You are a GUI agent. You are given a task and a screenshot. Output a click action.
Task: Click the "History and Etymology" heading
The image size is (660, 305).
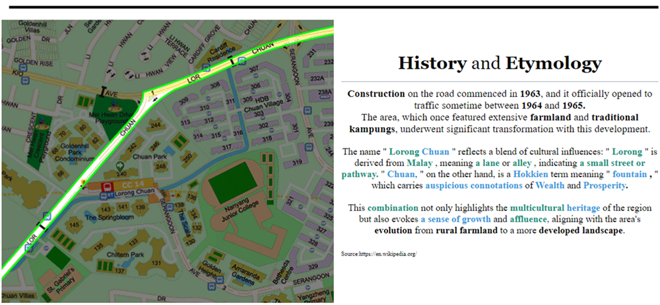500,63
